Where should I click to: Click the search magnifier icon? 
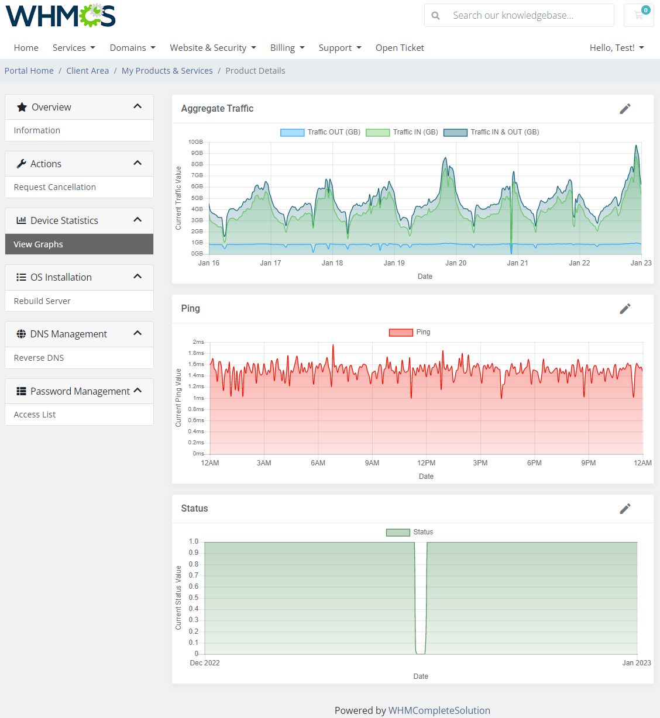coord(436,16)
